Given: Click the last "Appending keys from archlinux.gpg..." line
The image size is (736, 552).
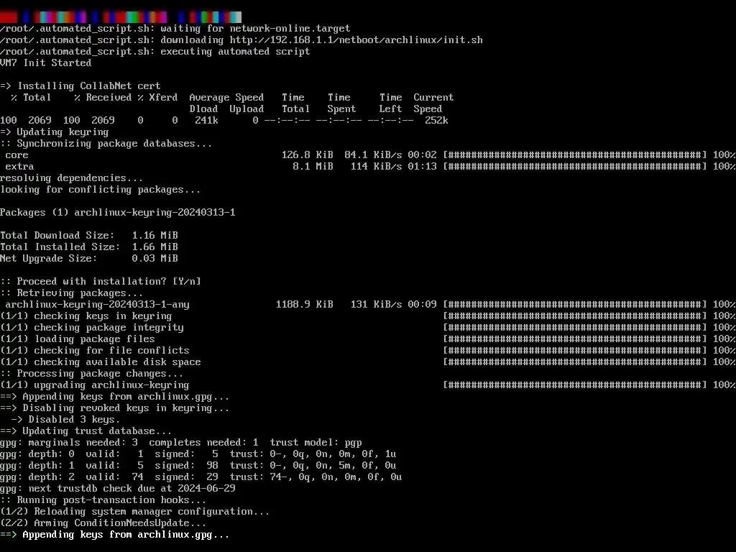Looking at the screenshot, I should pos(115,535).
